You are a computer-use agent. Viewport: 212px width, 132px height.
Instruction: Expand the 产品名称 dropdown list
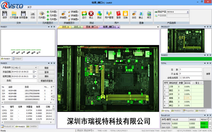[x=36, y=68]
